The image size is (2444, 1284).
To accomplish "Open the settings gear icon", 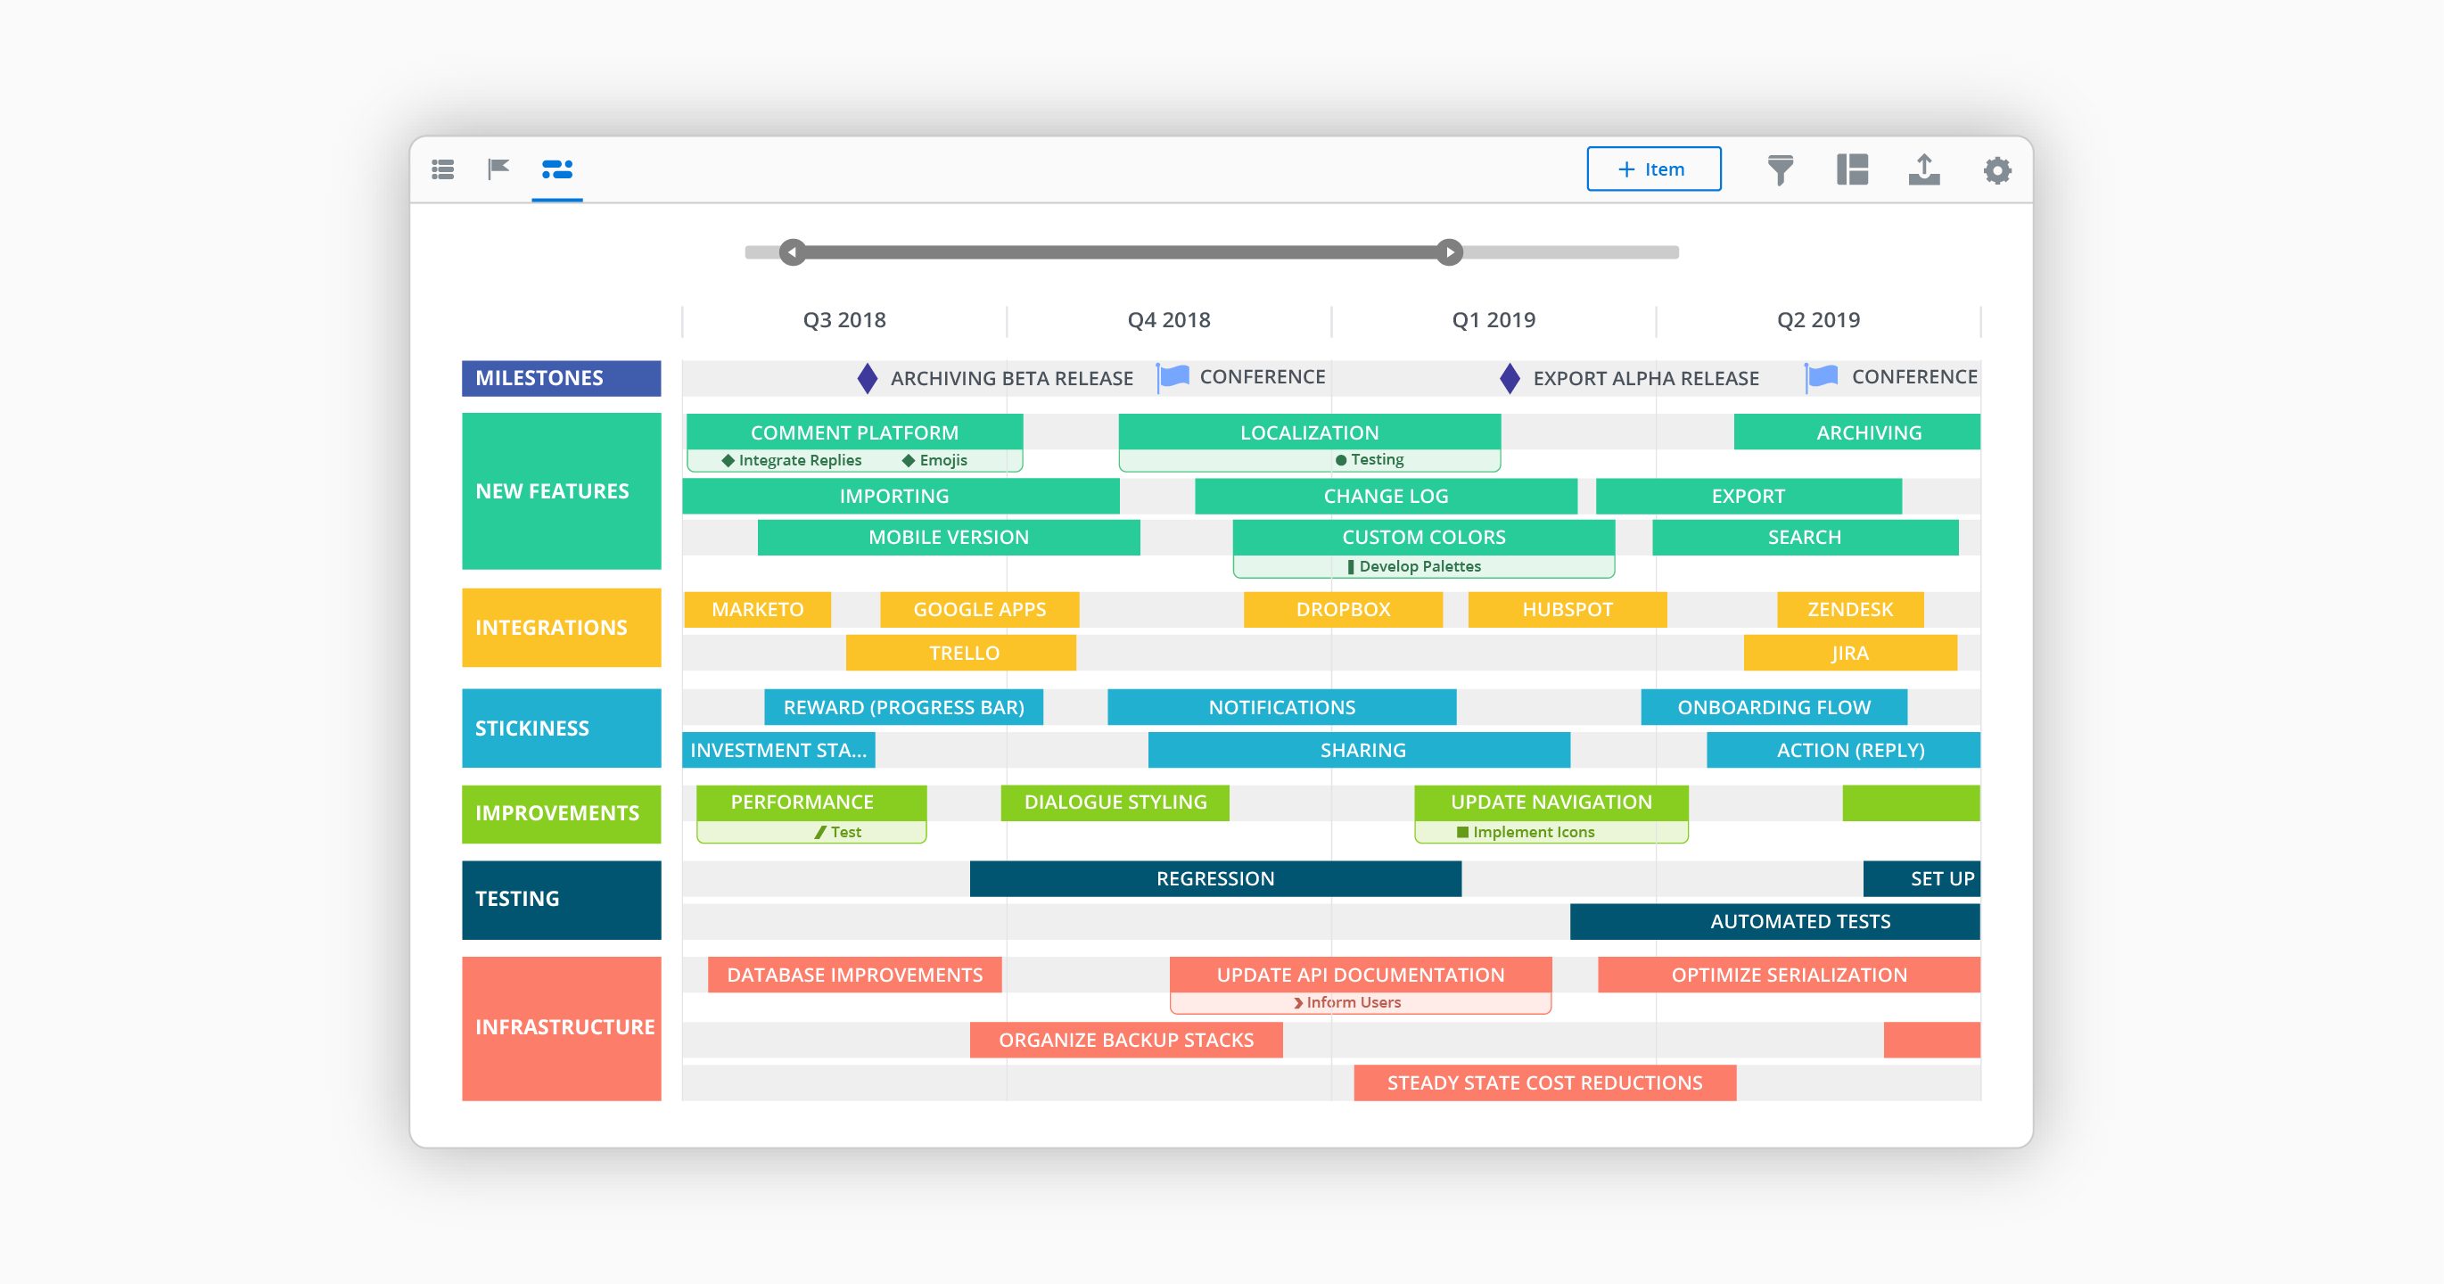I will tap(1996, 170).
